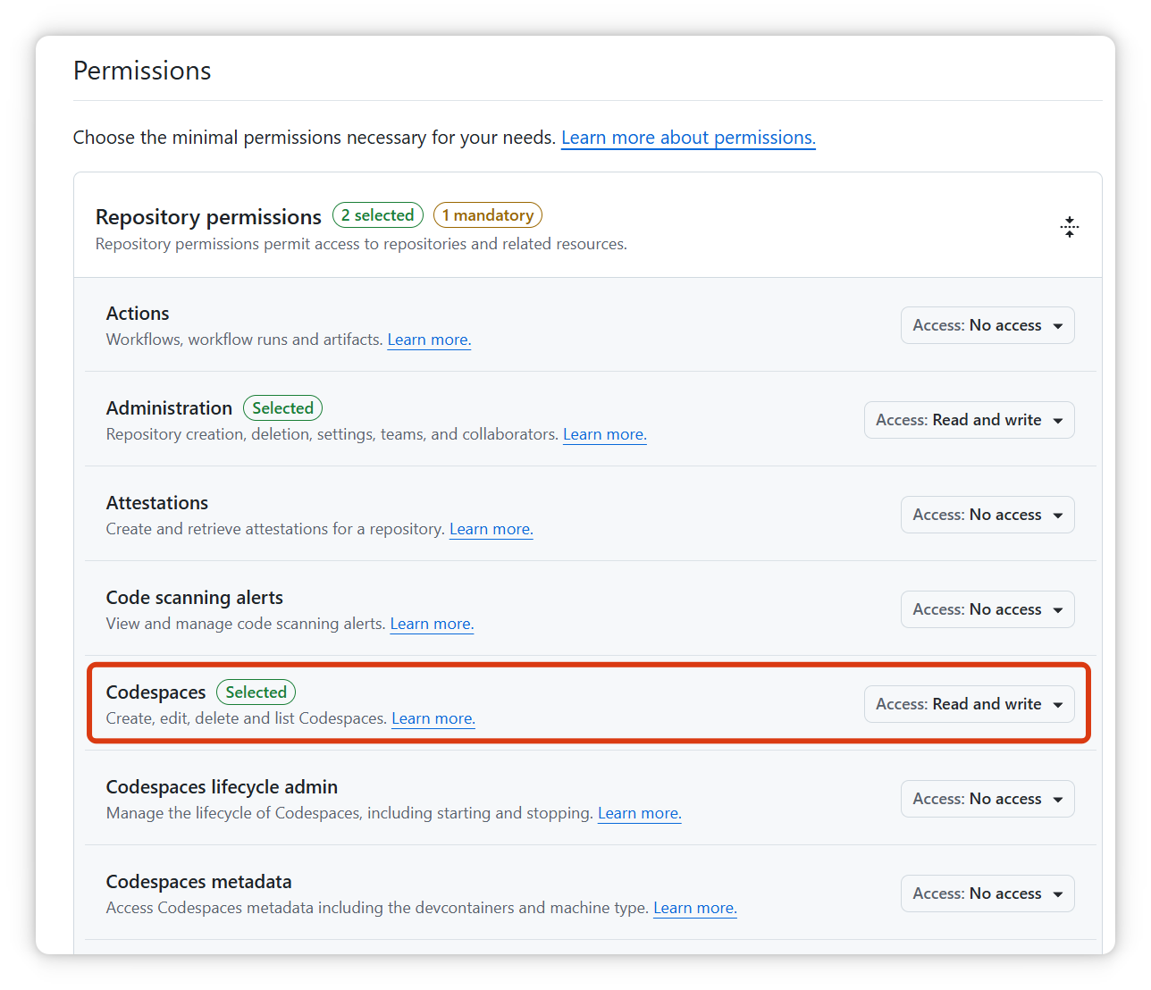Open Administration Learn more link
This screenshot has height=990, width=1151.
tap(604, 434)
